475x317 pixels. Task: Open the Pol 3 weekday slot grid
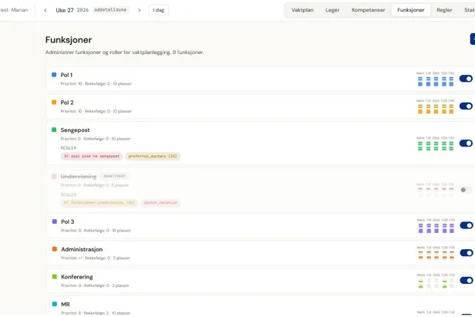pos(436,226)
